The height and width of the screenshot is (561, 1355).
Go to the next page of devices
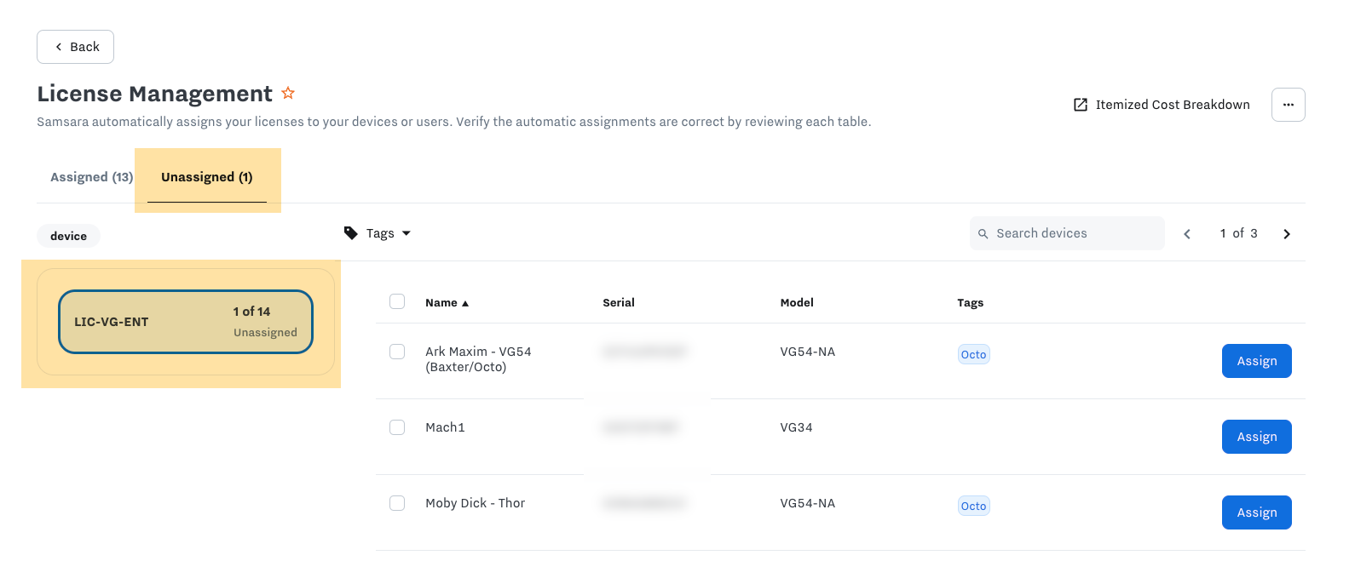click(x=1287, y=234)
